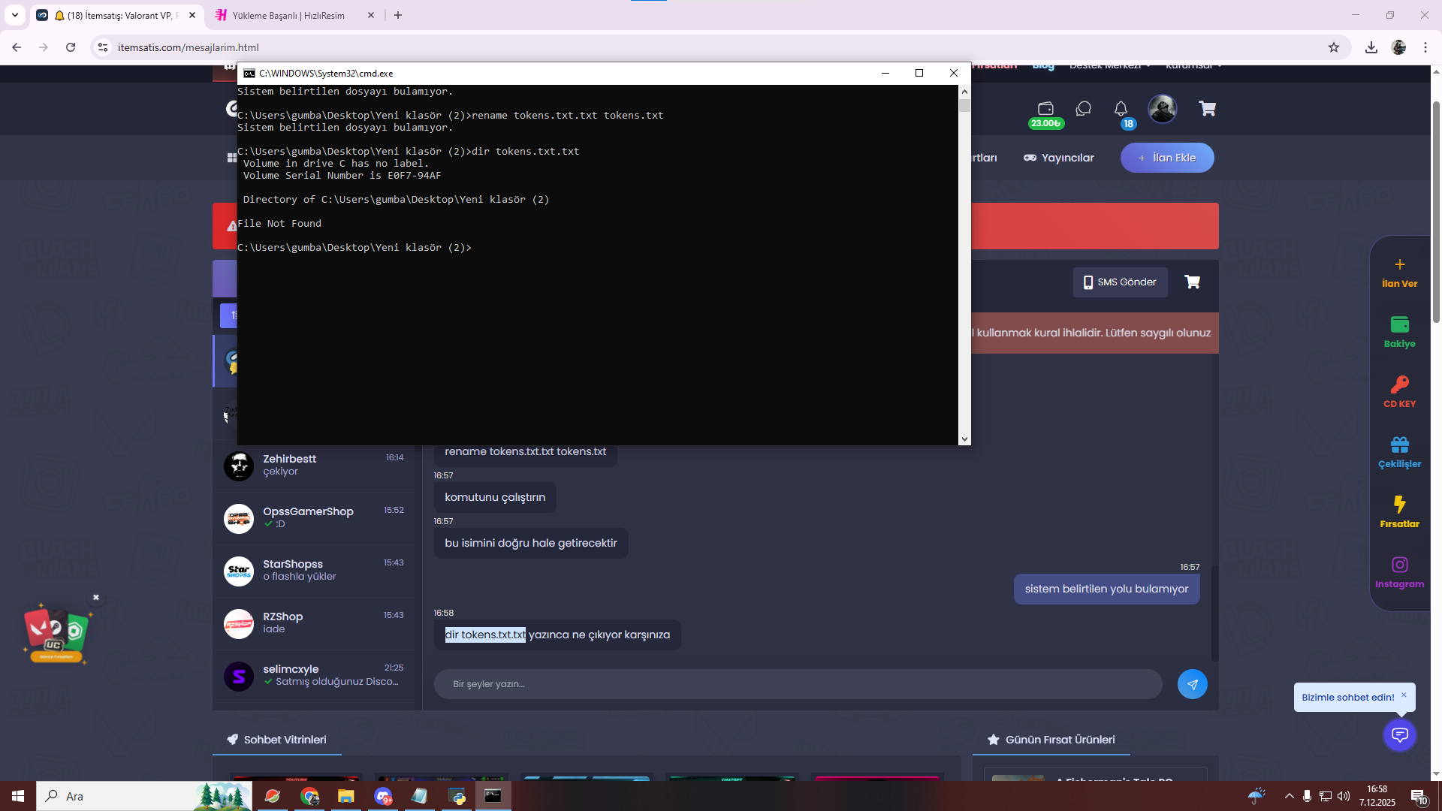Open the OpssGamerShop conversation
Screen dimensions: 1442x811
pos(314,518)
